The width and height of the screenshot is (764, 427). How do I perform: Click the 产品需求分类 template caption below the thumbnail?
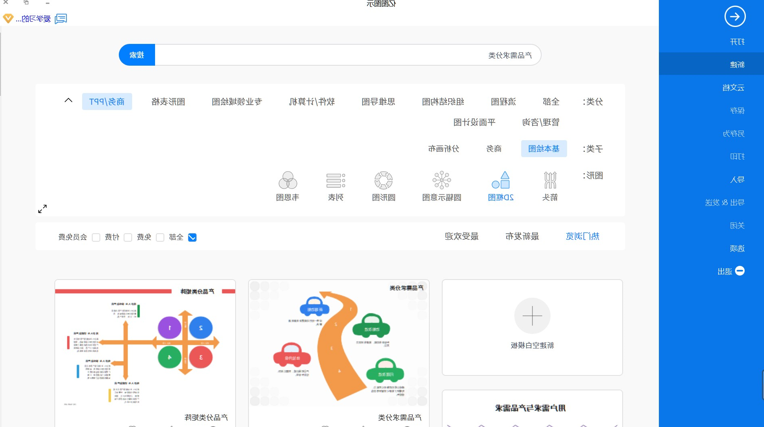point(400,417)
